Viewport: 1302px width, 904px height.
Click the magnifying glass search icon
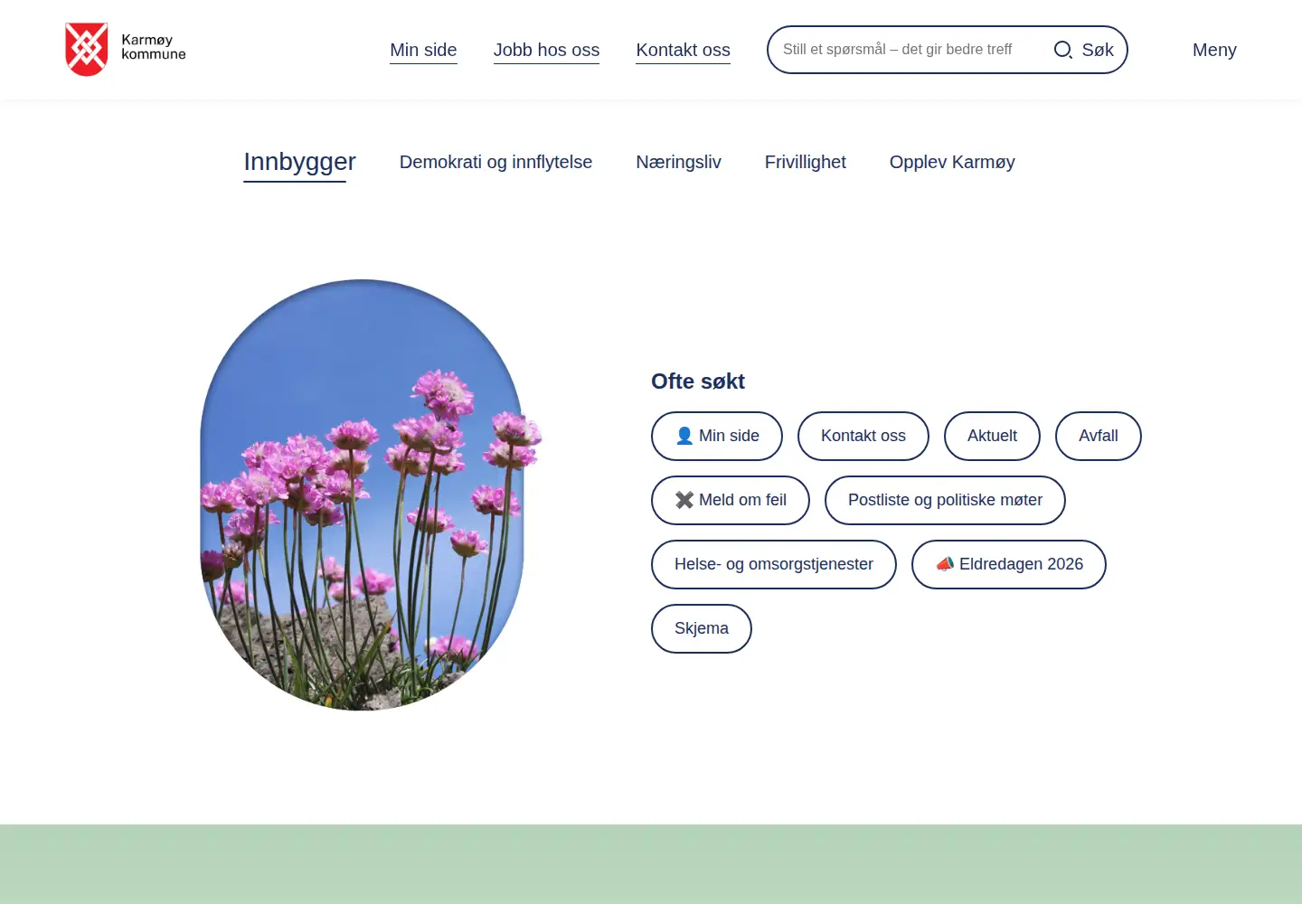pyautogui.click(x=1063, y=50)
